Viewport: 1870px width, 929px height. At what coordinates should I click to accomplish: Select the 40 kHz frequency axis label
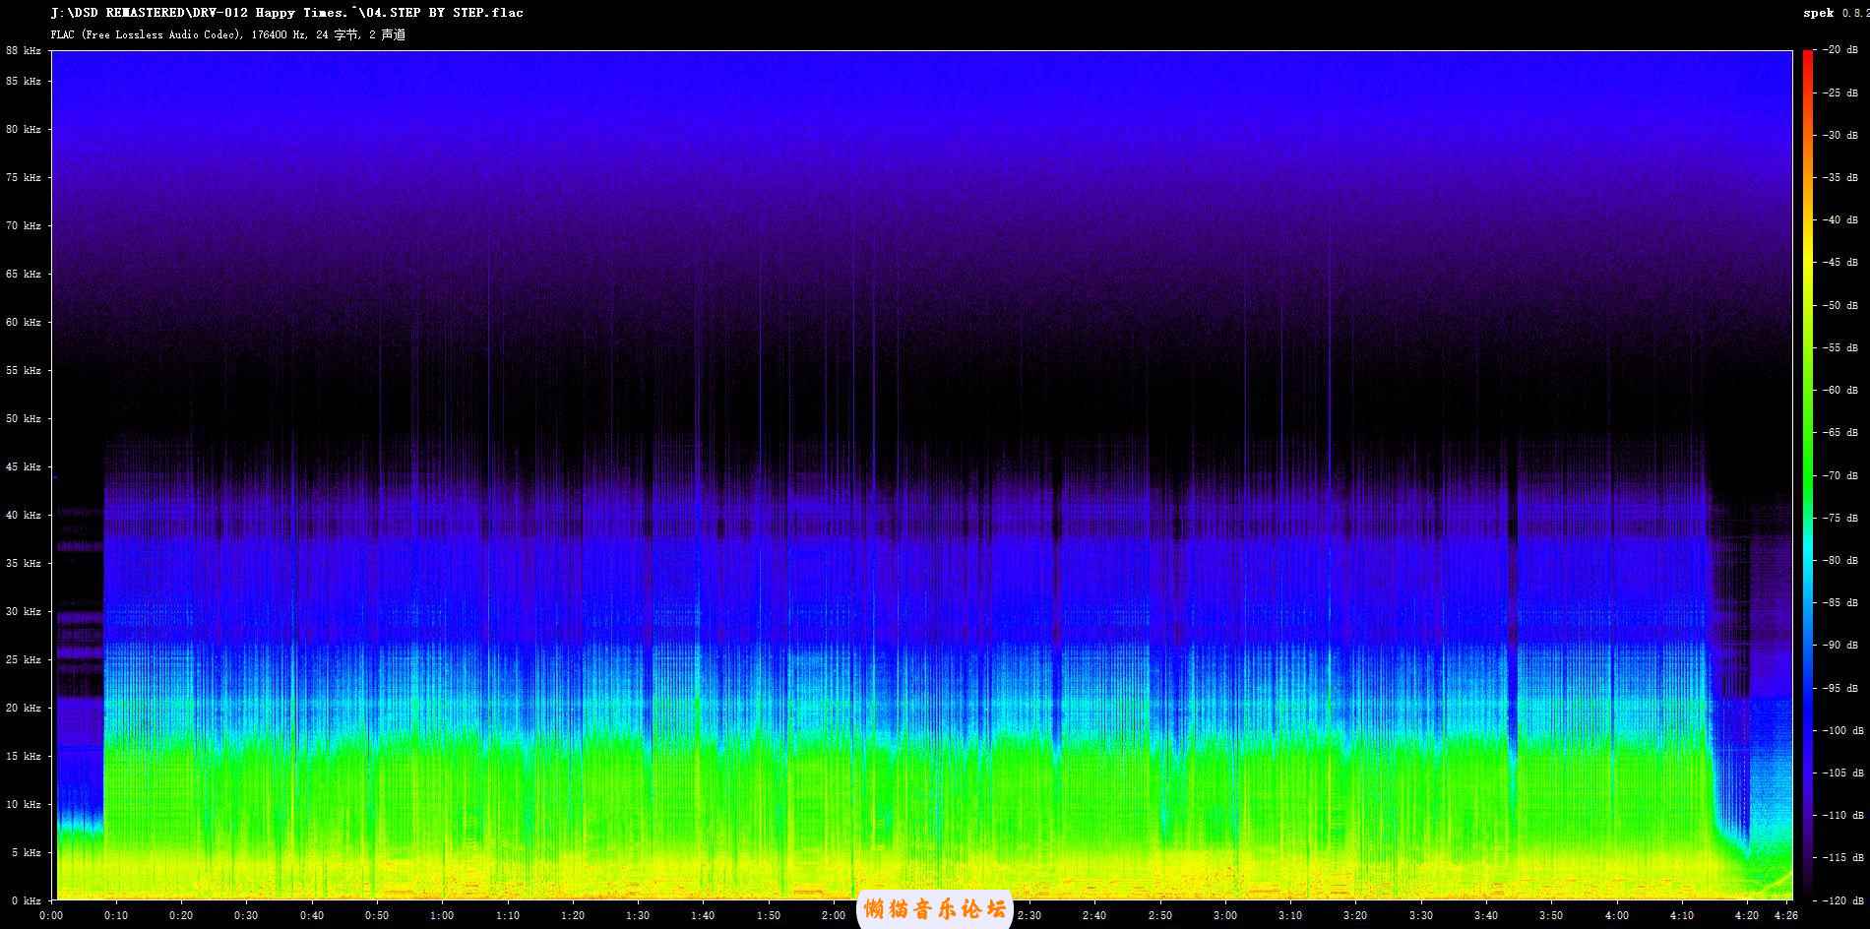[x=24, y=516]
